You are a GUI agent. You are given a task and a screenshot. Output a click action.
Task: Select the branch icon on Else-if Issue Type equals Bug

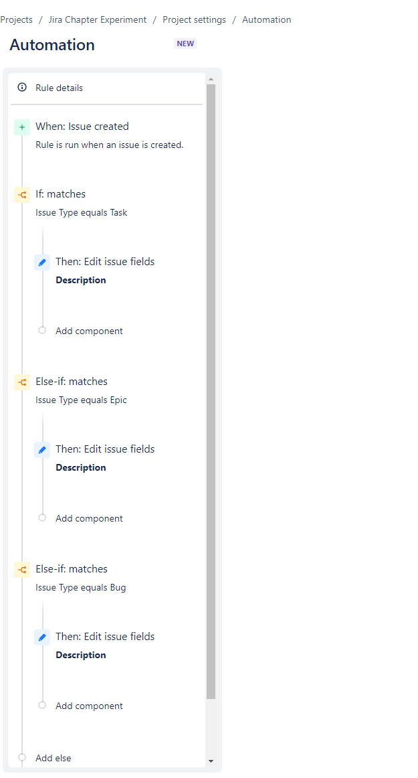22,569
